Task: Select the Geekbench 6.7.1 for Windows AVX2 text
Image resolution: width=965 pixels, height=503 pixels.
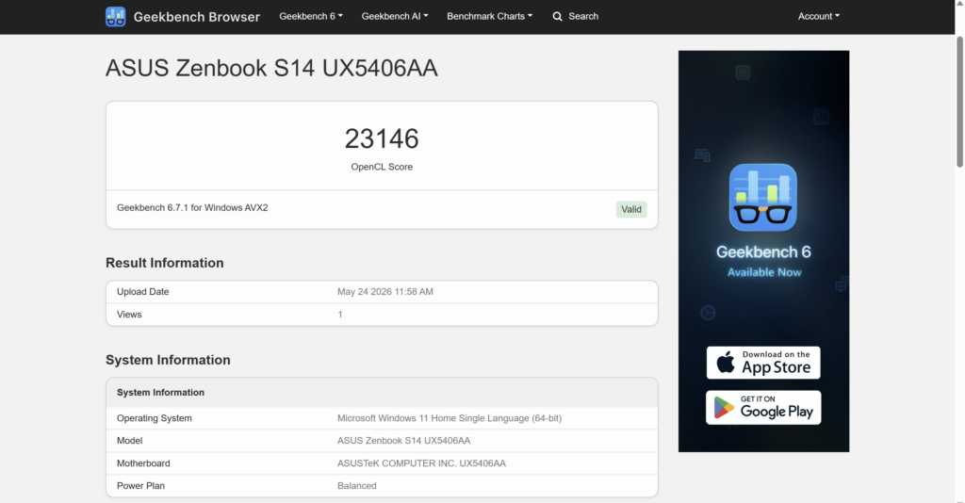Action: pos(192,208)
